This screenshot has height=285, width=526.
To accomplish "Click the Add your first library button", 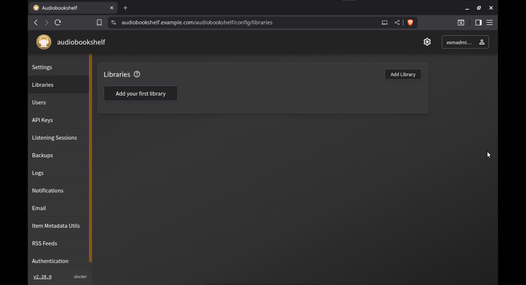I will pos(141,93).
